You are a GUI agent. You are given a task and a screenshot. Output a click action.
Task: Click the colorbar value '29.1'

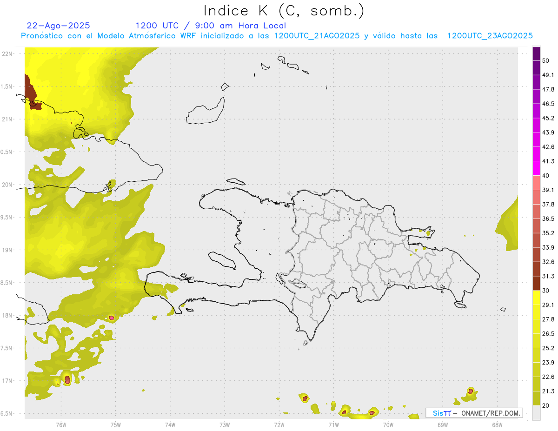pos(548,305)
